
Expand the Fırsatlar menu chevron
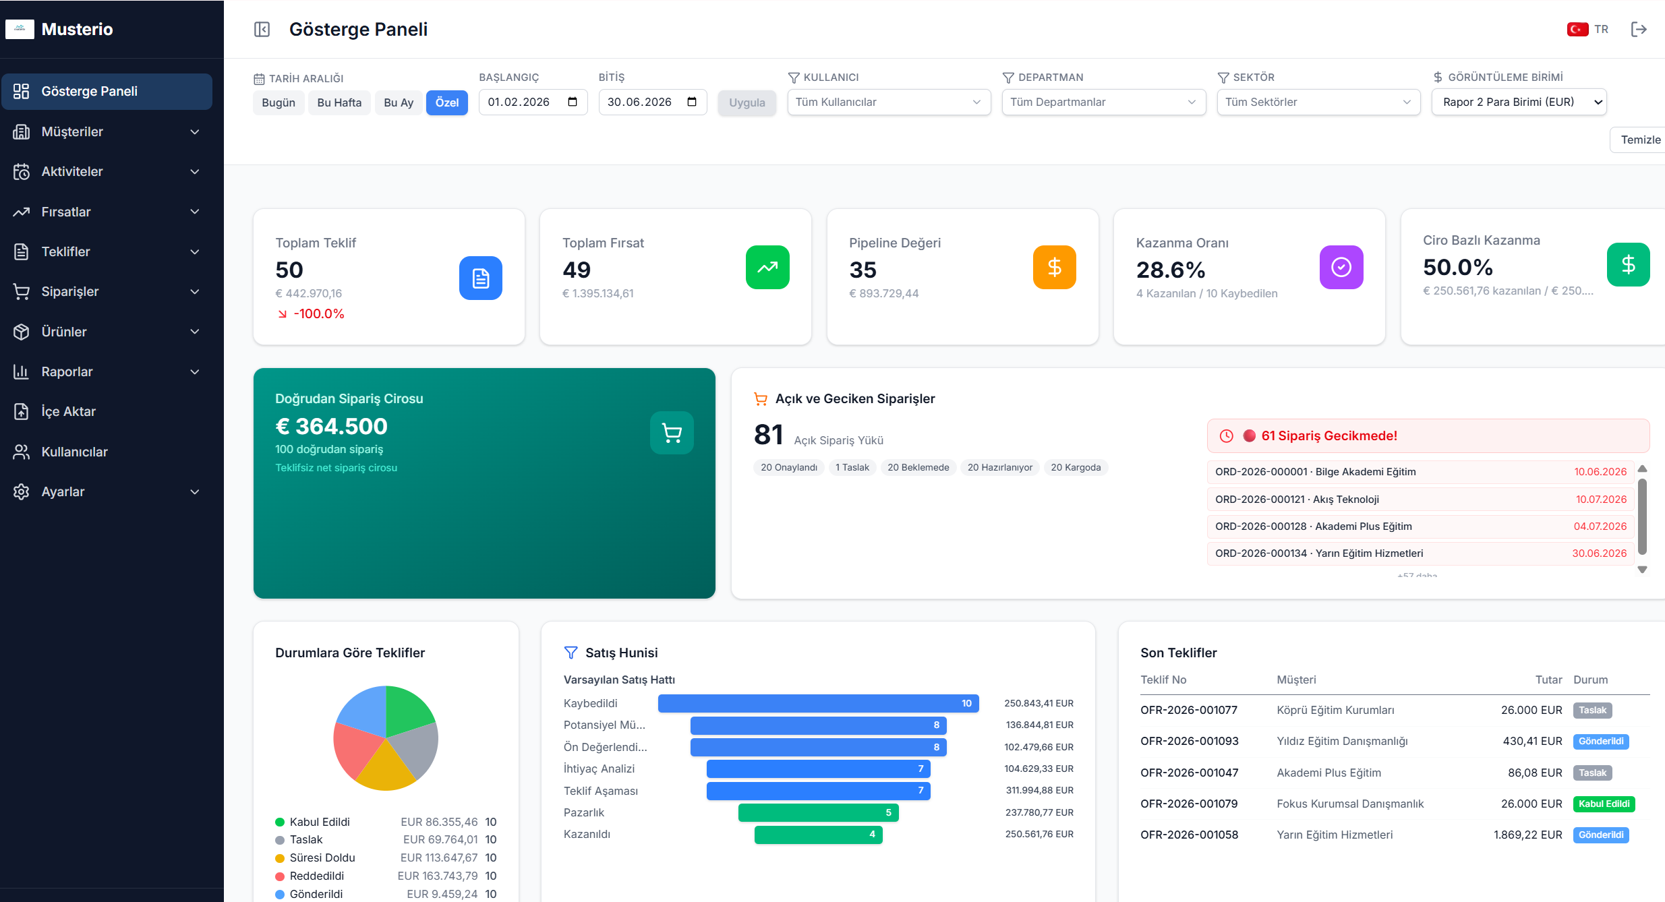(195, 212)
